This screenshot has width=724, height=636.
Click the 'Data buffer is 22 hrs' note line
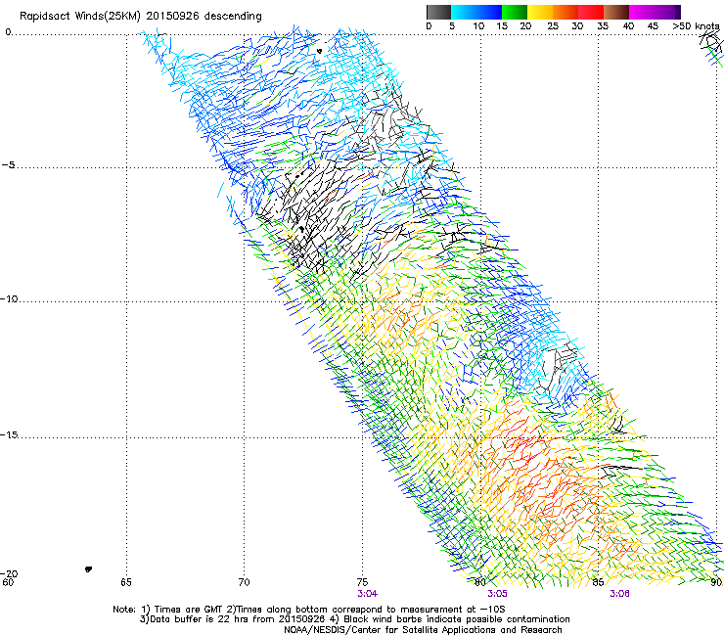click(x=354, y=619)
